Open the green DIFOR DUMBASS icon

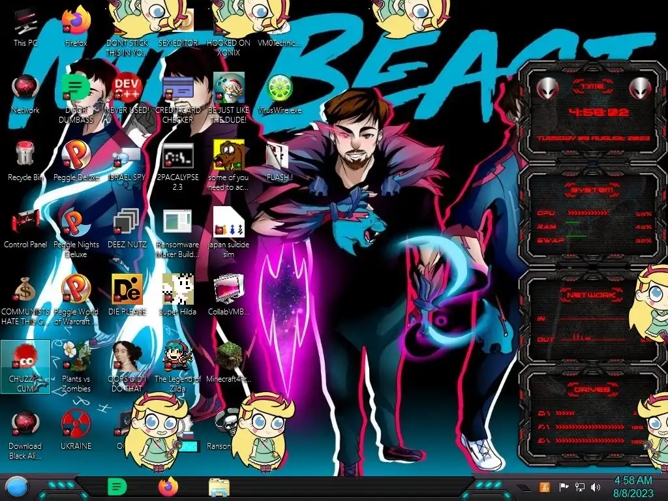tap(76, 99)
